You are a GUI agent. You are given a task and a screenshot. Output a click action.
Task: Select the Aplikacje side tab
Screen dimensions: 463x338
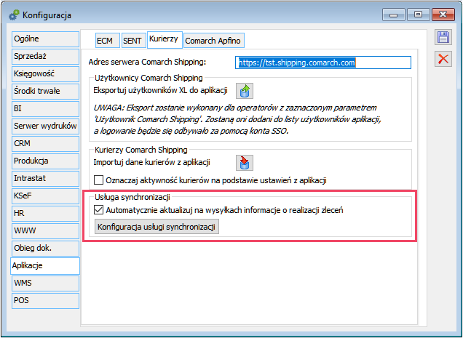coord(45,266)
